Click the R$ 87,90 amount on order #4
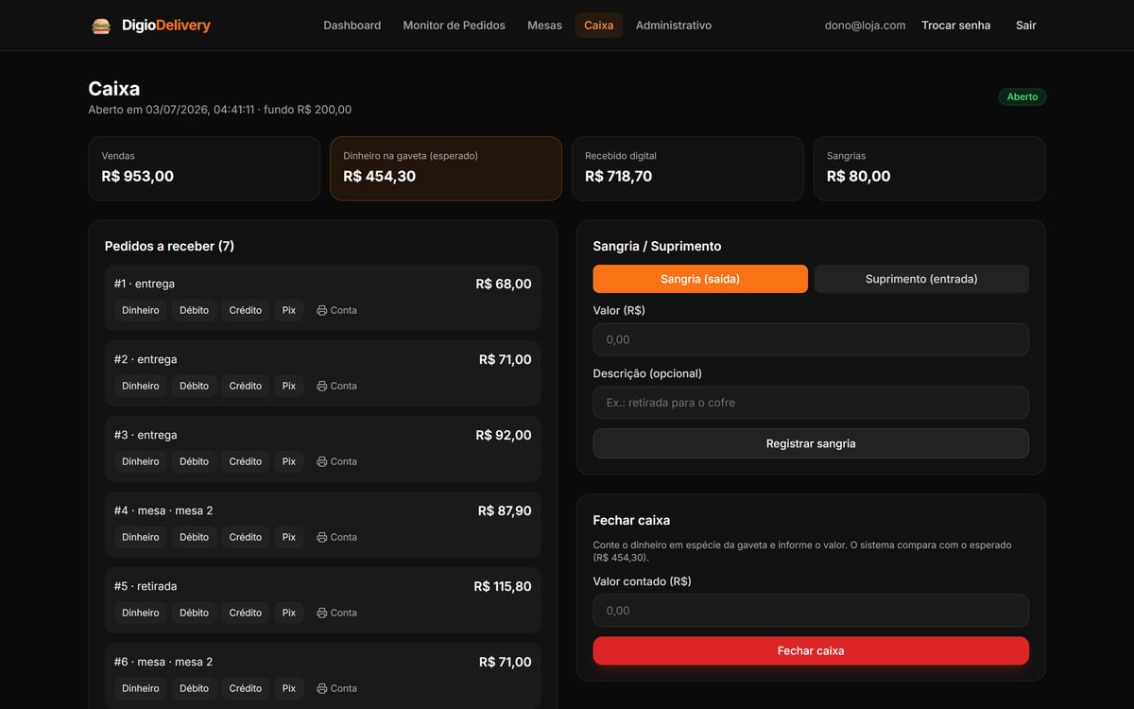Image resolution: width=1134 pixels, height=709 pixels. tap(505, 510)
